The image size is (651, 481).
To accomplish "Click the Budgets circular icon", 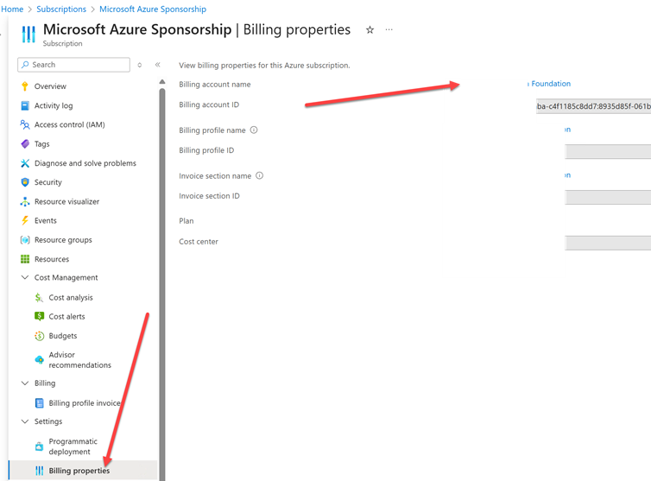I will pyautogui.click(x=39, y=336).
